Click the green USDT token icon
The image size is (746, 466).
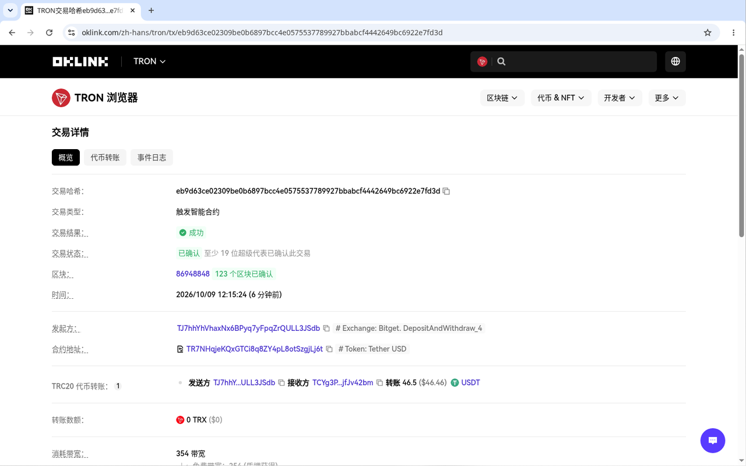455,383
